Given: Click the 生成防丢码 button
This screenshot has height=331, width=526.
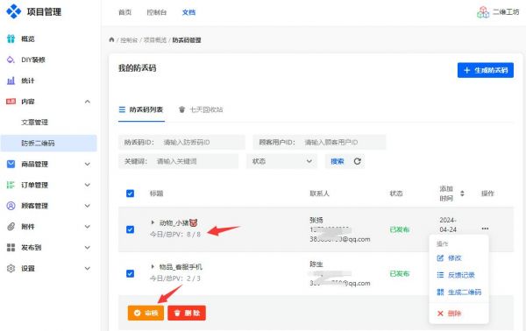Looking at the screenshot, I should pos(486,70).
